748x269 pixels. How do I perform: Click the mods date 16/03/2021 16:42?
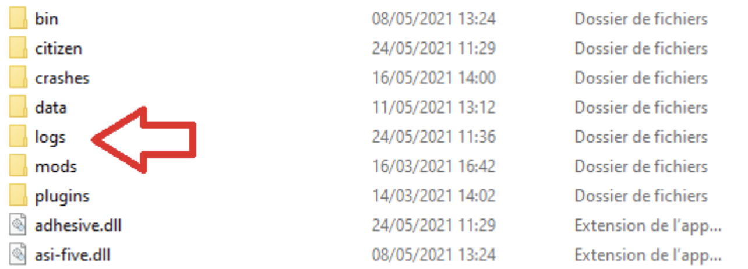click(x=433, y=167)
